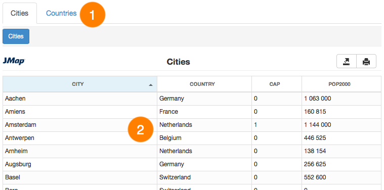Click the export report icon button

(346, 61)
